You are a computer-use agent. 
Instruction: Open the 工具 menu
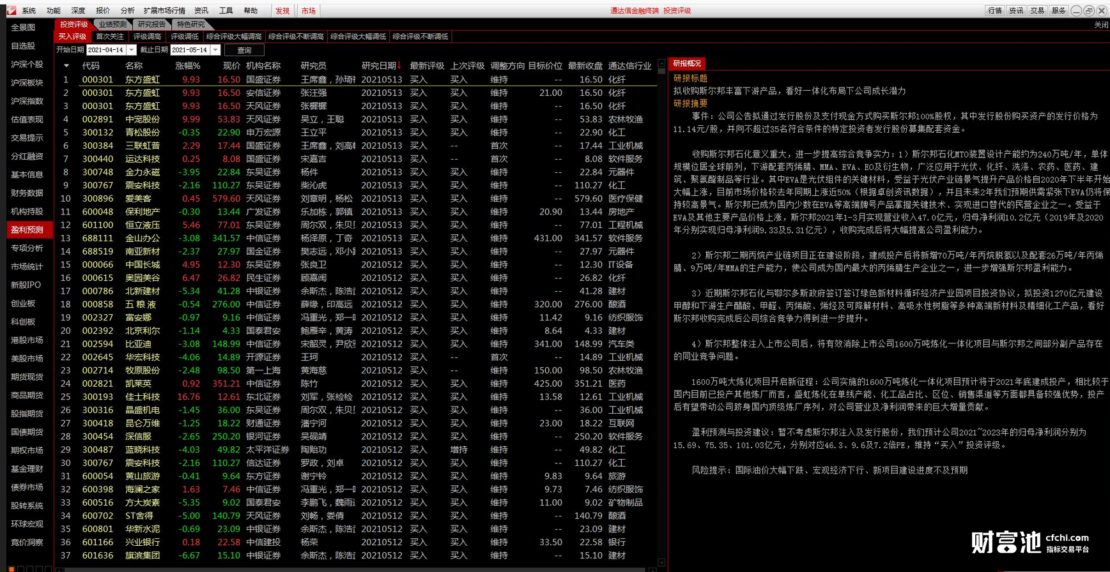pyautogui.click(x=226, y=11)
